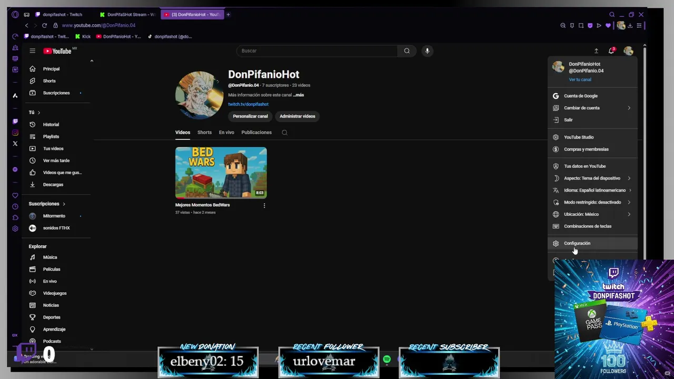Open Compras y membresías entry
This screenshot has width=674, height=379.
[592, 149]
